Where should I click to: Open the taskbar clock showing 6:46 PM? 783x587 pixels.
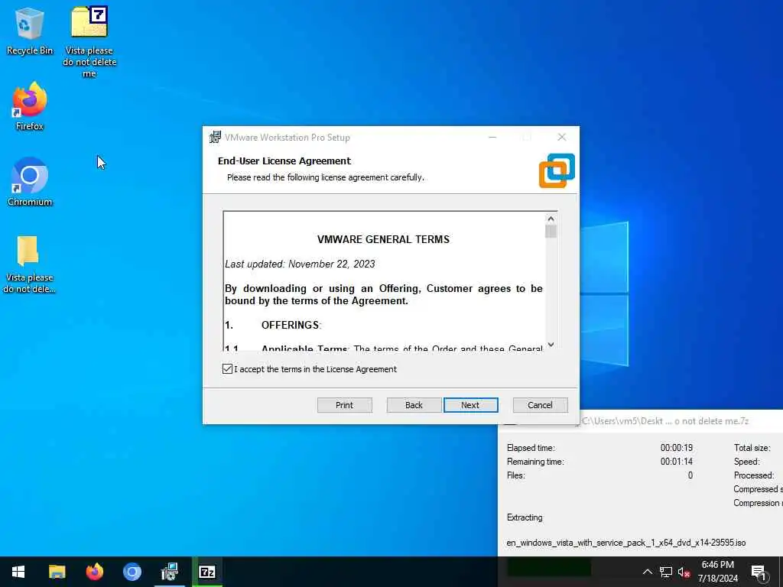(x=717, y=572)
